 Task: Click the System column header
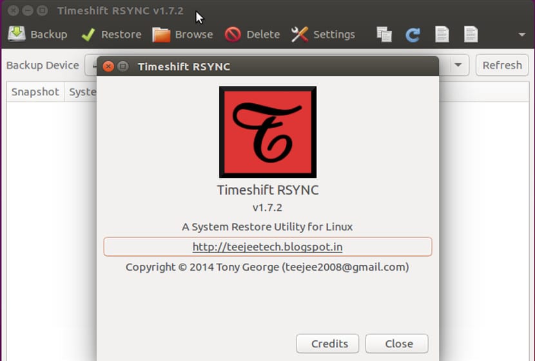82,92
